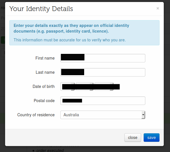Viewport: 170px width, 152px height.
Task: Focus the Last name input field
Action: pos(103,72)
